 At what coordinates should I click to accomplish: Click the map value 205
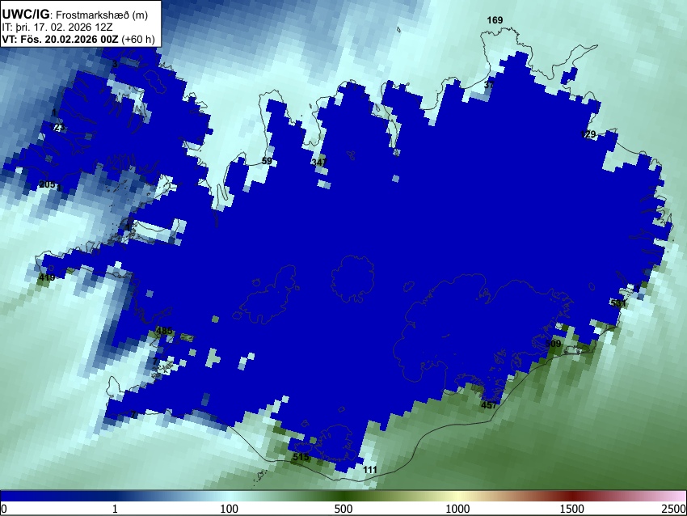point(48,184)
